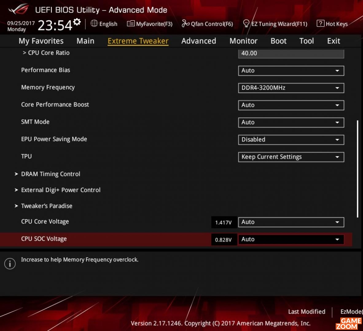Open the CPU SOC Voltage dropdown

291,240
